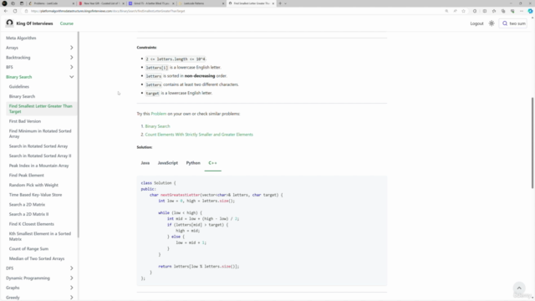Viewport: 535px width, 301px height.
Task: Close the Find Smallest Letter browser tab
Action: [273, 3]
